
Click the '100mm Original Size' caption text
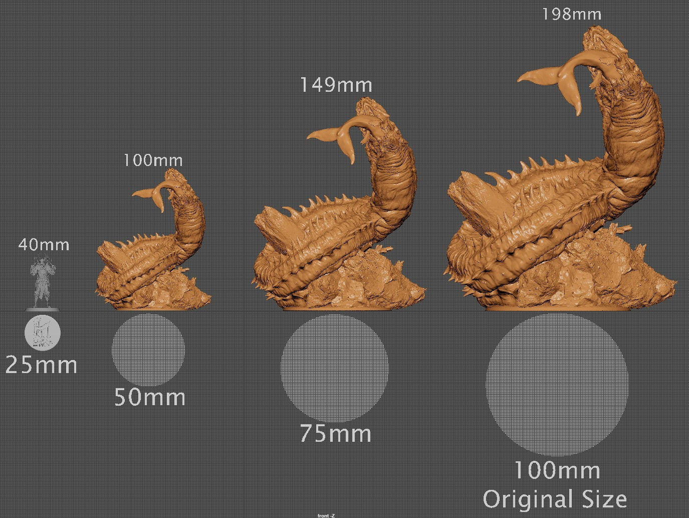tap(555, 484)
